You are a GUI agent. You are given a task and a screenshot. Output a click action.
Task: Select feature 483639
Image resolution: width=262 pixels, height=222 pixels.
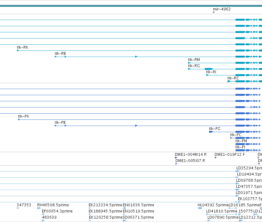[x=49, y=217]
